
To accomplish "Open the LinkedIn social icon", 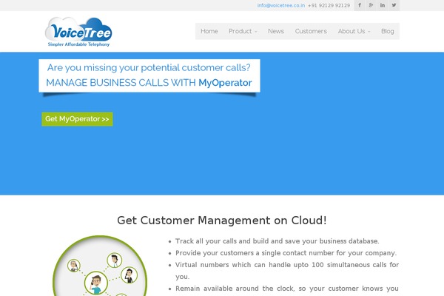I will tap(383, 5).
